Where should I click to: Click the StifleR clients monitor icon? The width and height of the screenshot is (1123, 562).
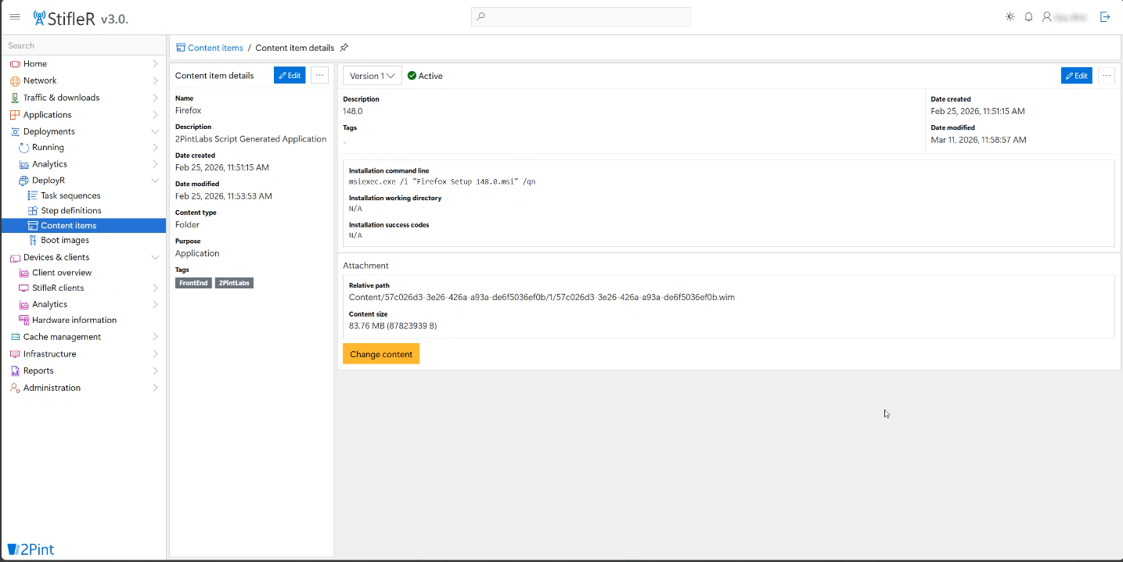pos(24,288)
